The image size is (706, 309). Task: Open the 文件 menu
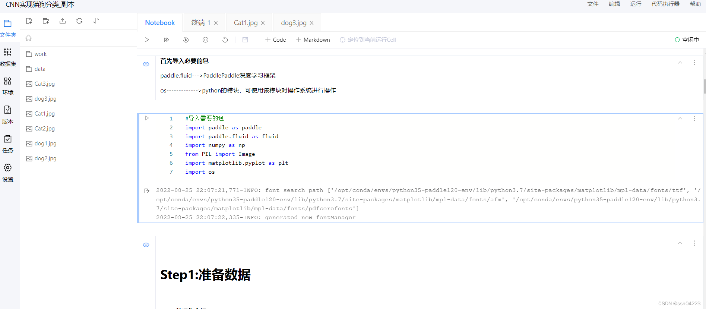(x=593, y=4)
